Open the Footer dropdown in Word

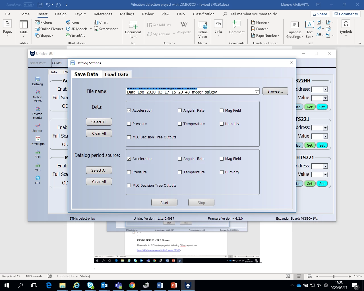260,29
